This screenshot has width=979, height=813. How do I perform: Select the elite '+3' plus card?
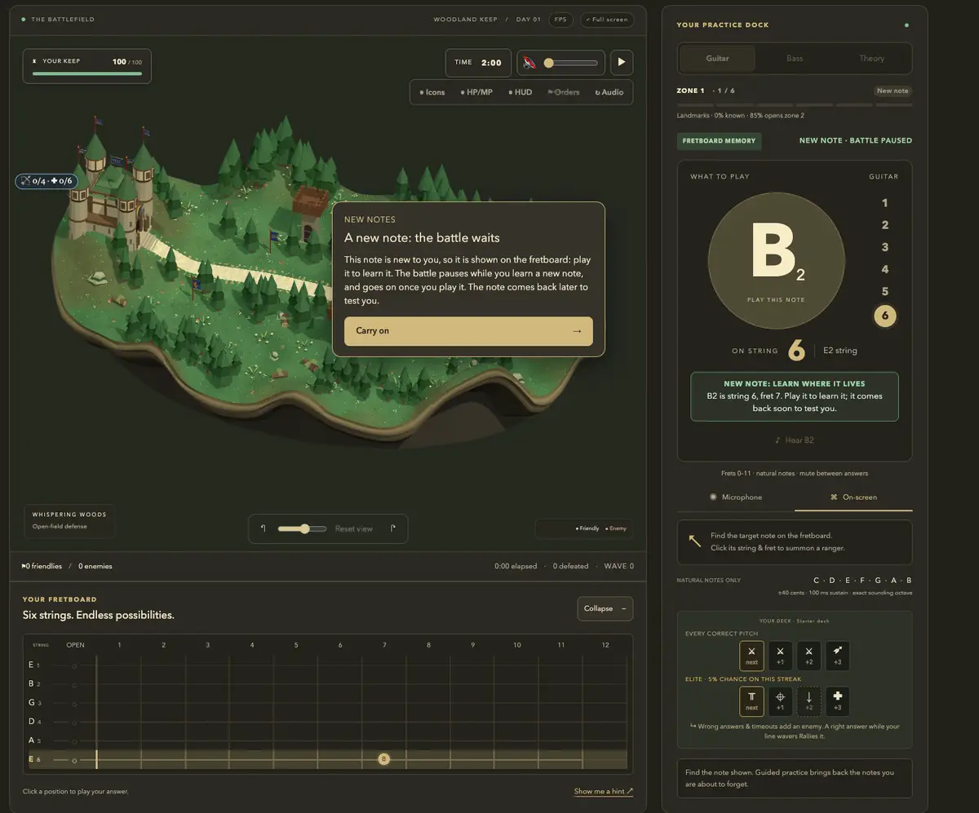tap(837, 700)
